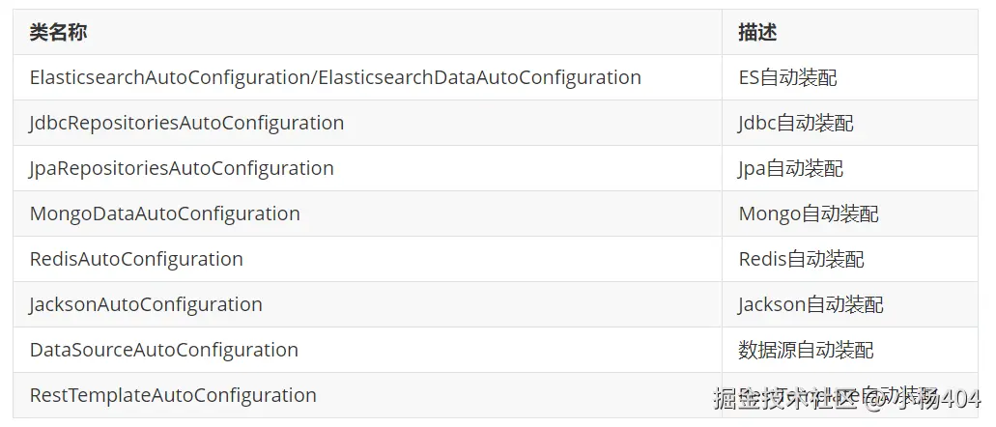
Task: Click the MongoDataAutoConfiguration class name
Action: [x=165, y=213]
